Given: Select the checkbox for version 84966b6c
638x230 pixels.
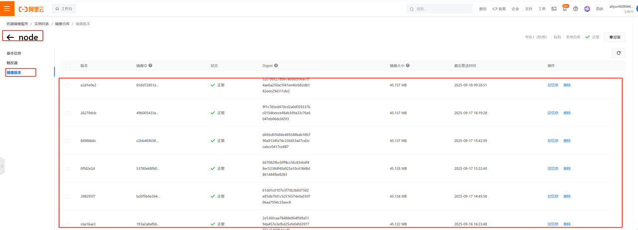Looking at the screenshot, I should pos(67,141).
